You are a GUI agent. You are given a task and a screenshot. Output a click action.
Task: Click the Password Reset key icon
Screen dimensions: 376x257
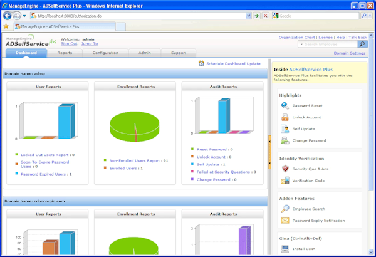coord(285,105)
